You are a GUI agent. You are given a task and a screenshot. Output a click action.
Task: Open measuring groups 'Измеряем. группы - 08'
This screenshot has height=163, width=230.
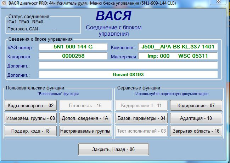coord(31,118)
